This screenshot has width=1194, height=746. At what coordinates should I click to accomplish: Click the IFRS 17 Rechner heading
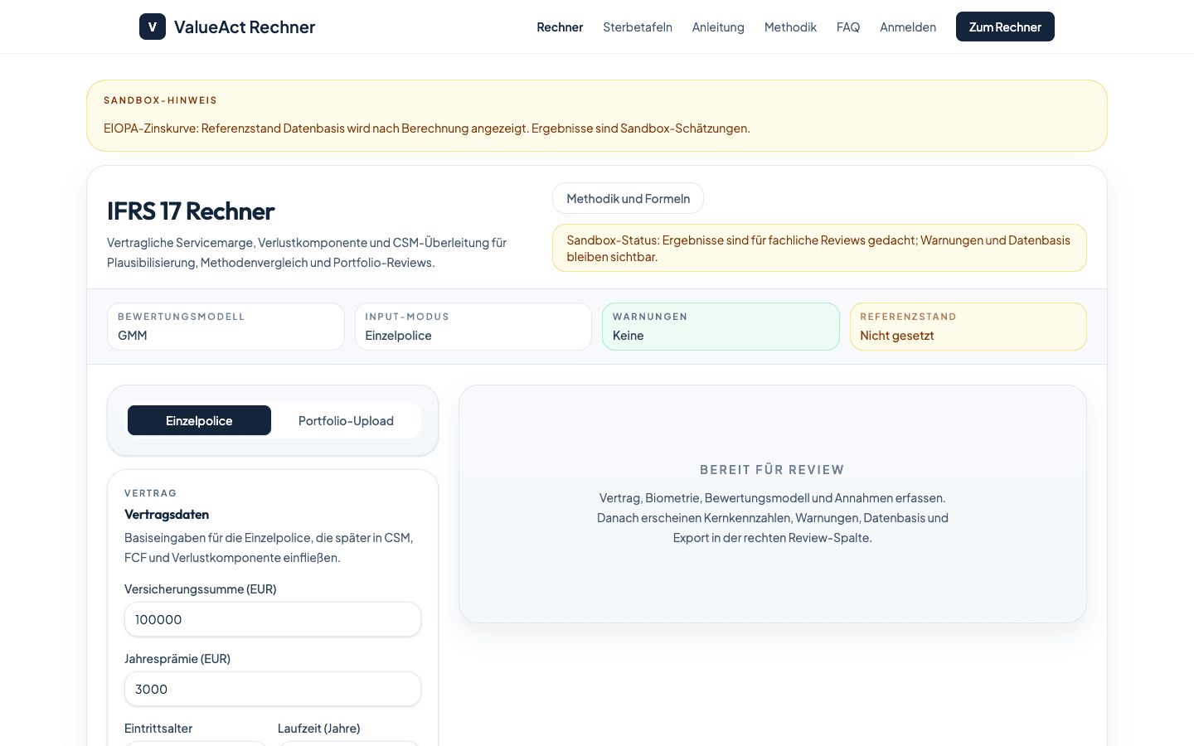[191, 211]
